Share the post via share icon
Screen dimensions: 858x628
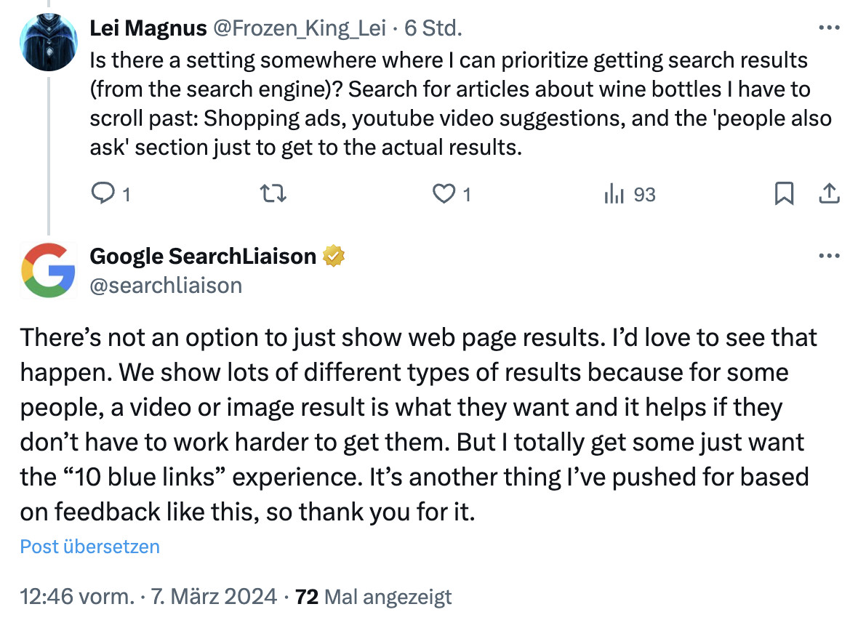point(829,194)
